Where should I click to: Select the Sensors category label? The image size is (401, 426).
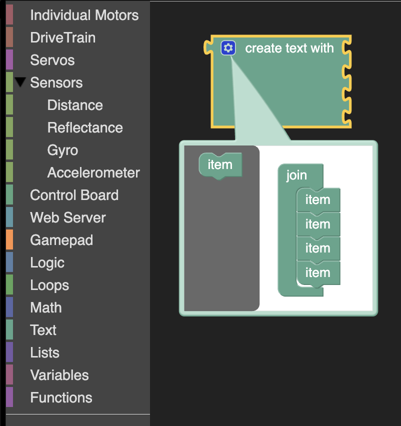56,82
